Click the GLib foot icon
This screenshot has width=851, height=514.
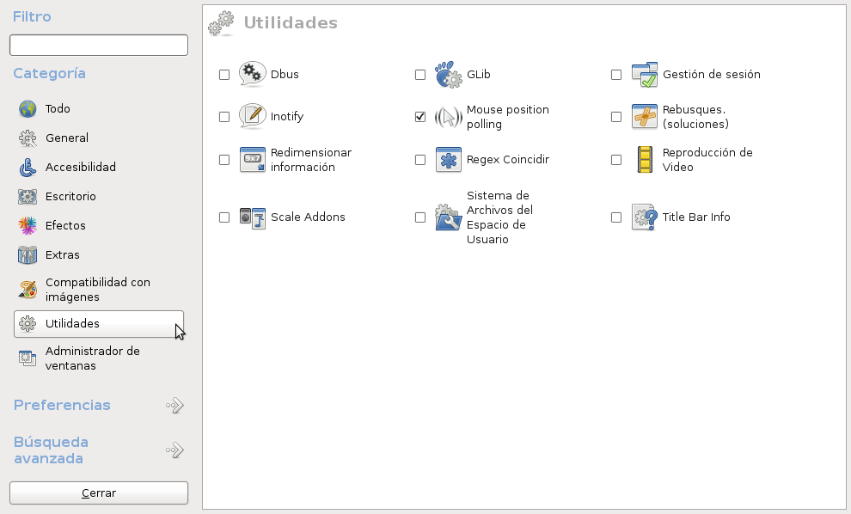click(448, 75)
